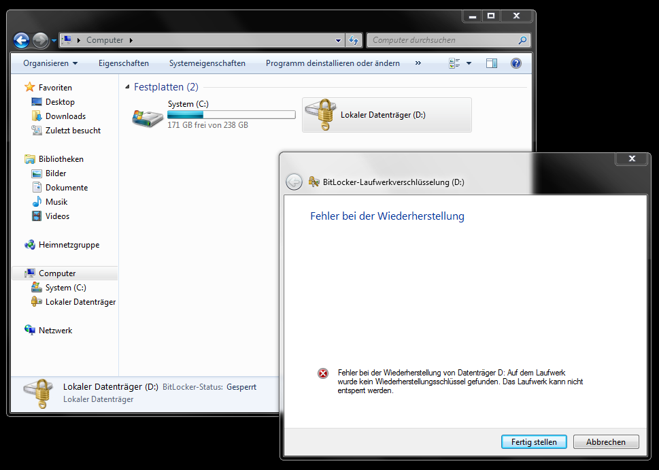Open 'Zuletzt besucht' in navigation pane
The height and width of the screenshot is (470, 659).
tap(73, 131)
